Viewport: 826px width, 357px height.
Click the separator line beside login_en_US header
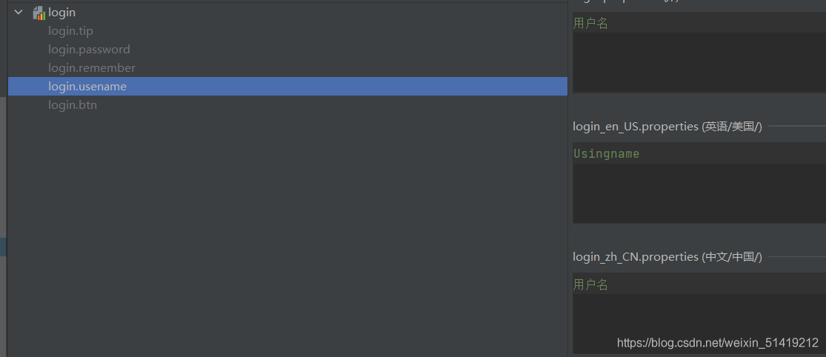point(796,127)
